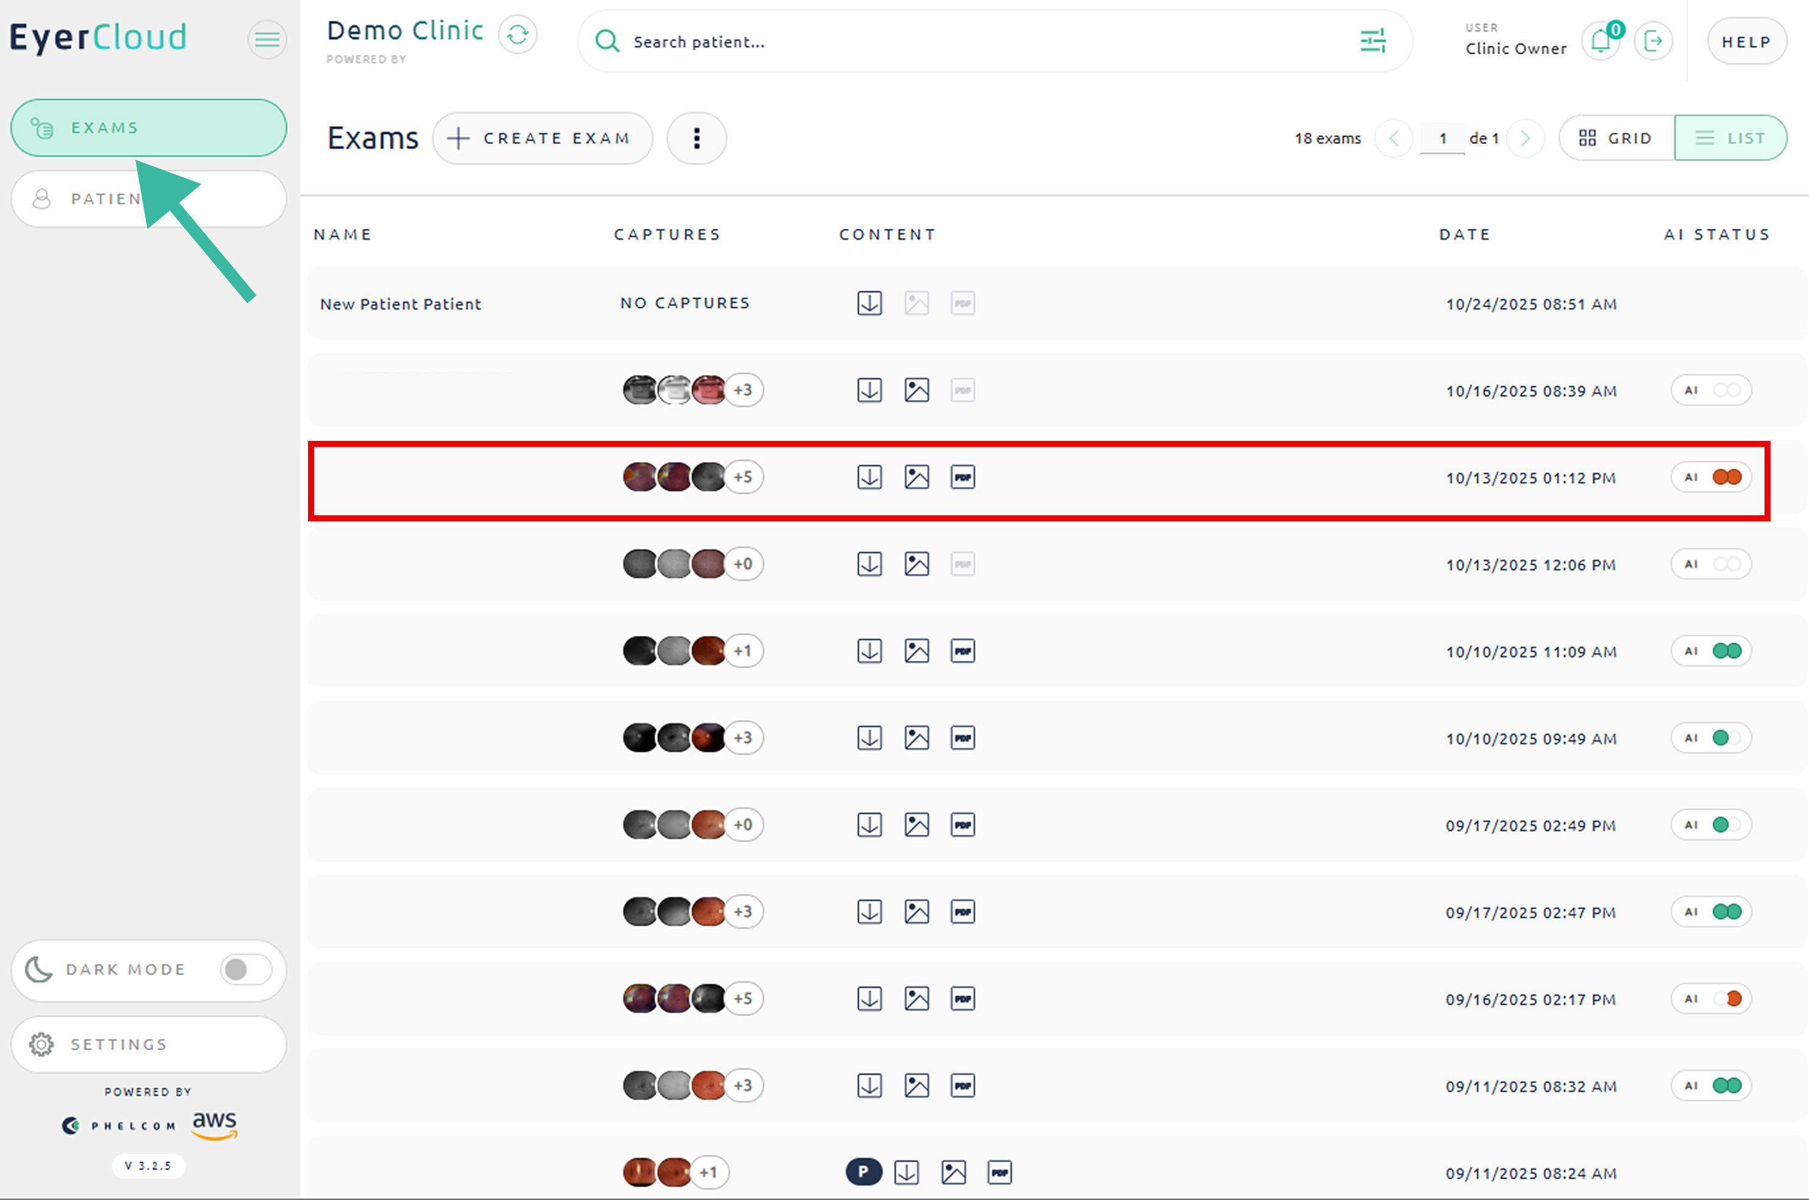Switch to Grid view

pos(1616,138)
